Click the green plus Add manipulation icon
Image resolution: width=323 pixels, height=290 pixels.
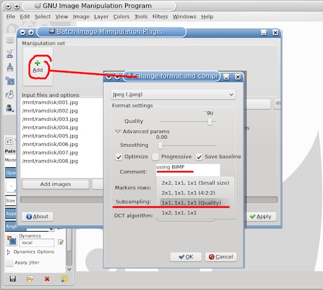tap(38, 66)
